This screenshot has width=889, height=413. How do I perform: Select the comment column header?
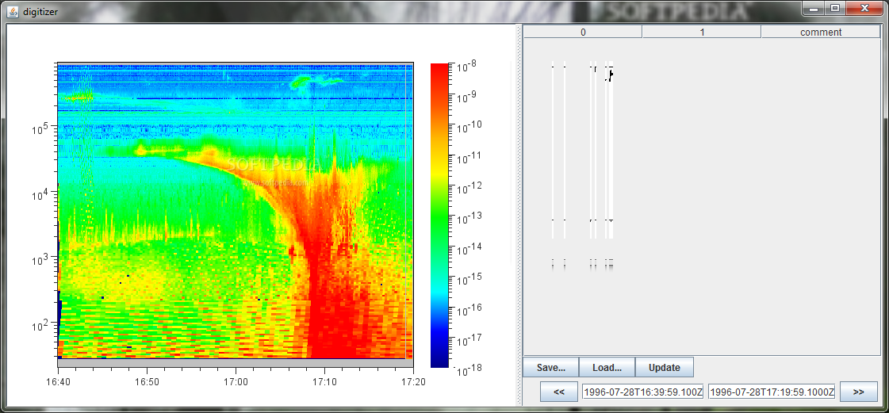point(820,33)
